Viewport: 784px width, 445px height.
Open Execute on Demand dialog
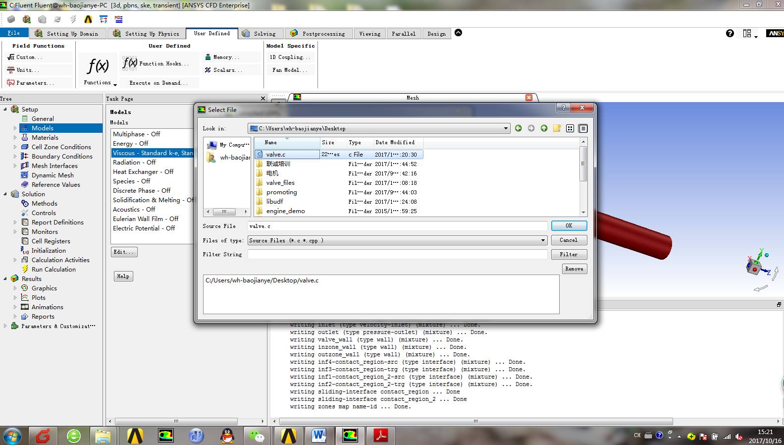[x=158, y=83]
